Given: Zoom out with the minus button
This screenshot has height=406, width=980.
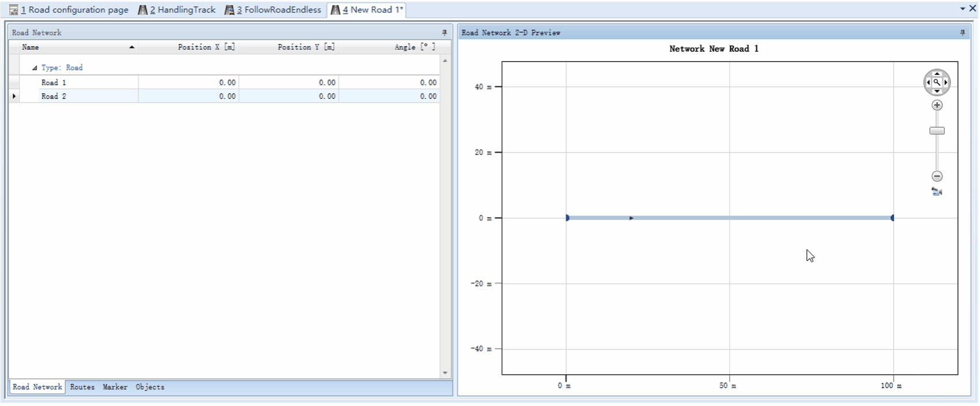Looking at the screenshot, I should [937, 176].
